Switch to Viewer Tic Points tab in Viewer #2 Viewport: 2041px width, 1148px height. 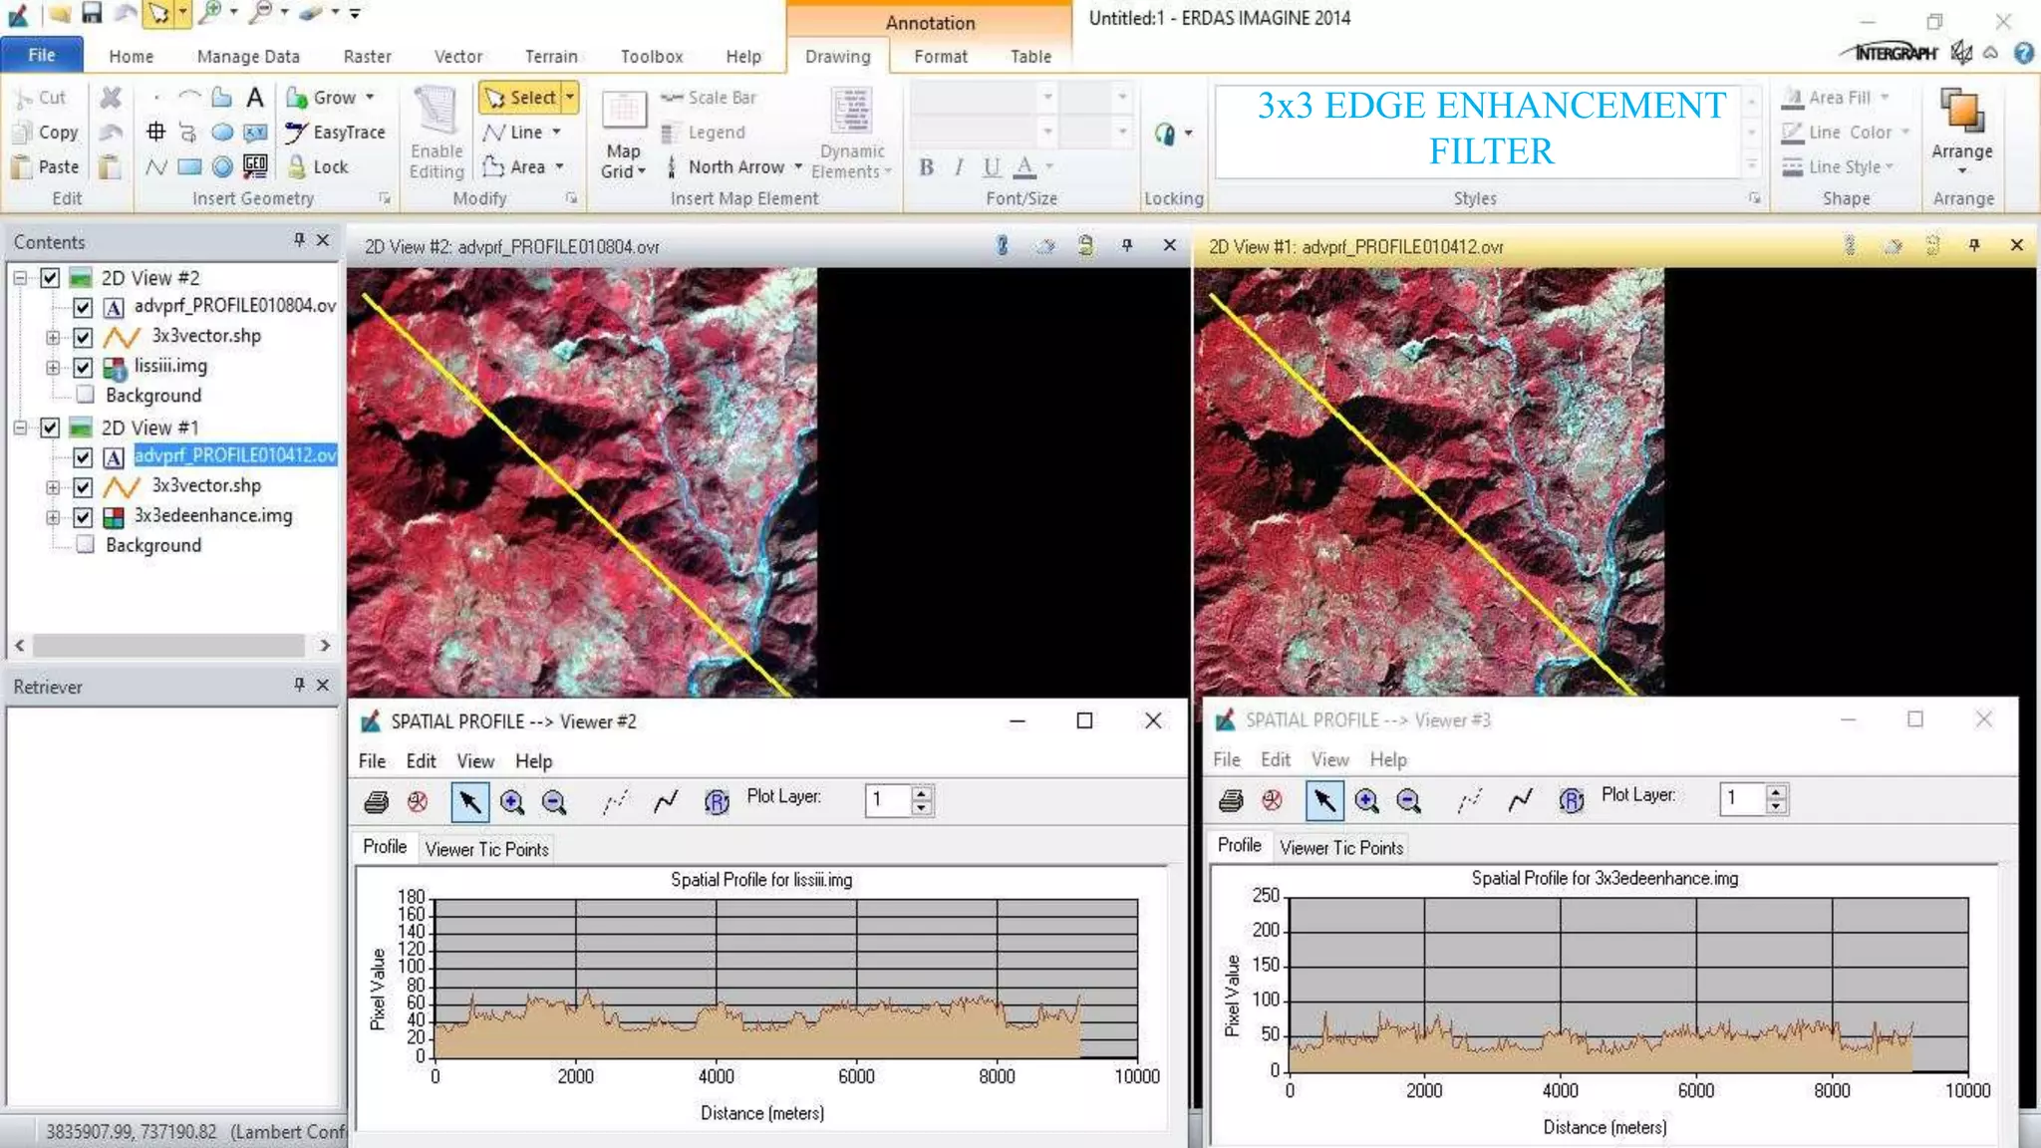486,849
